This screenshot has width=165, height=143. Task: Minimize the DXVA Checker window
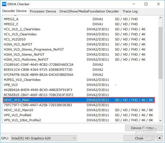134,4
